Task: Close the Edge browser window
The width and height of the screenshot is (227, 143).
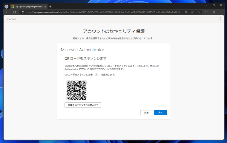Action: click(x=221, y=5)
